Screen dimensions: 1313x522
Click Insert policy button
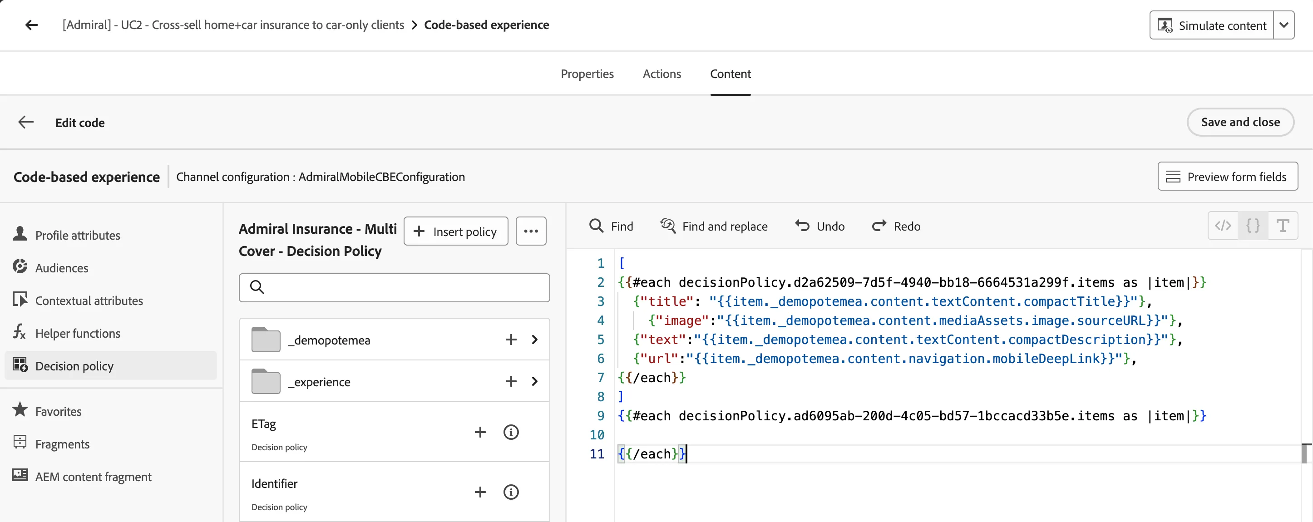[456, 231]
